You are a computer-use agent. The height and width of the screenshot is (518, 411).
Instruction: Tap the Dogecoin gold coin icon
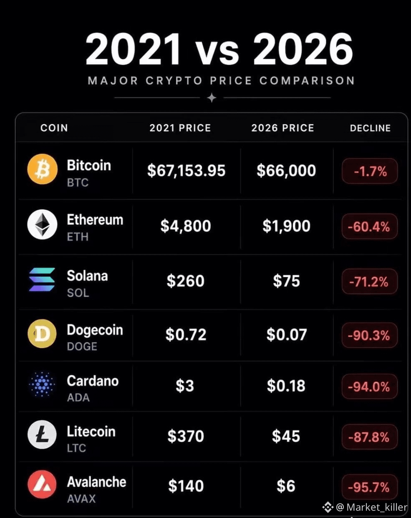42,334
